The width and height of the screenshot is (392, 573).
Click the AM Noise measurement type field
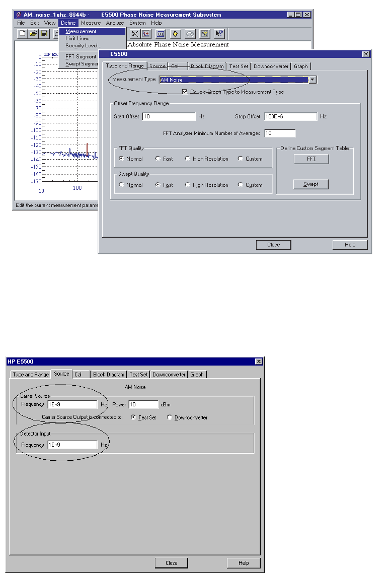234,80
